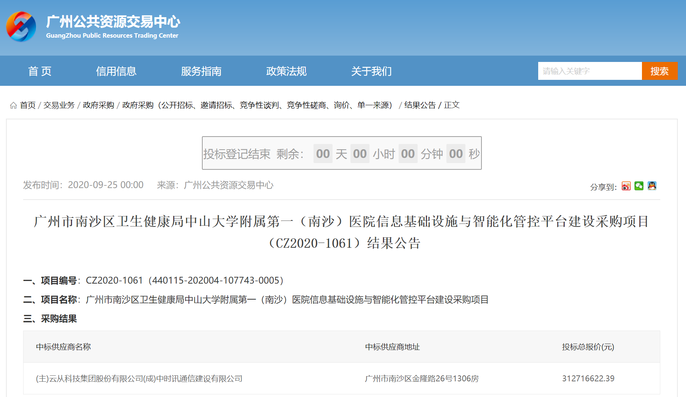Click the home icon in breadcrumb
This screenshot has width=686, height=397.
[x=13, y=105]
